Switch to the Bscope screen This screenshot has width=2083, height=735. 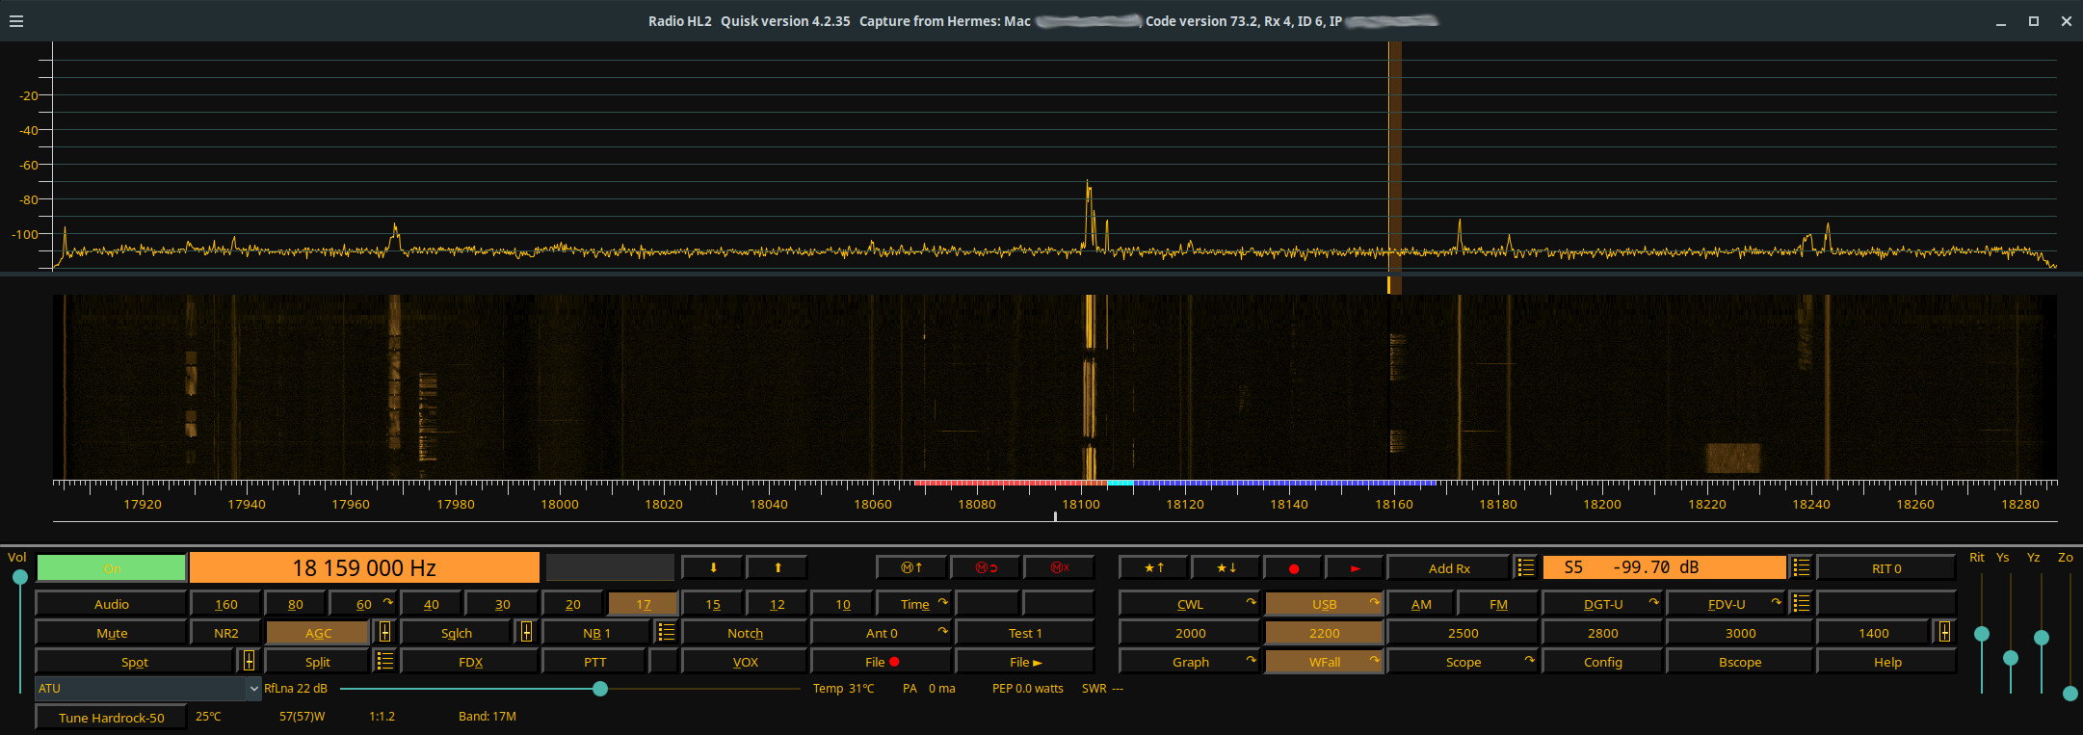point(1739,662)
